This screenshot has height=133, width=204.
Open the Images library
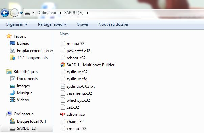[23, 86]
